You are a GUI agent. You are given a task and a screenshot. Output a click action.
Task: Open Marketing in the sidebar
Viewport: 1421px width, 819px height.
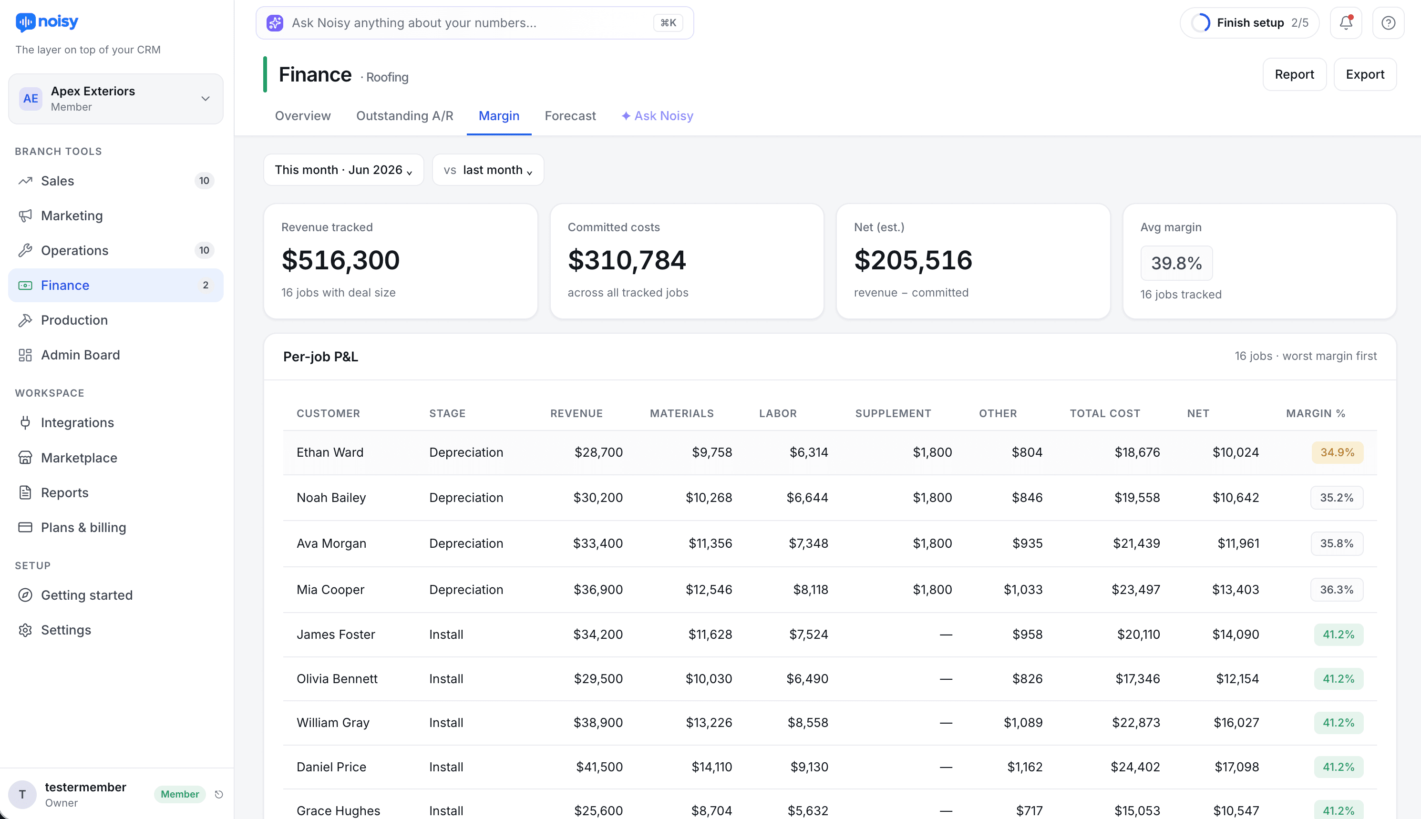pos(116,215)
